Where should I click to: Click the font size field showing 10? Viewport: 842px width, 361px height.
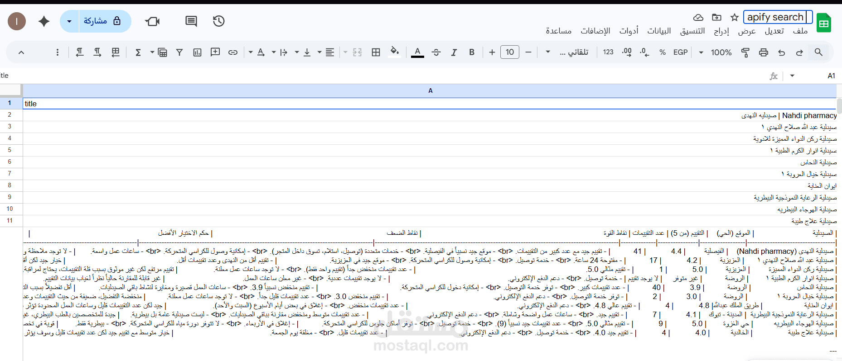click(x=510, y=52)
